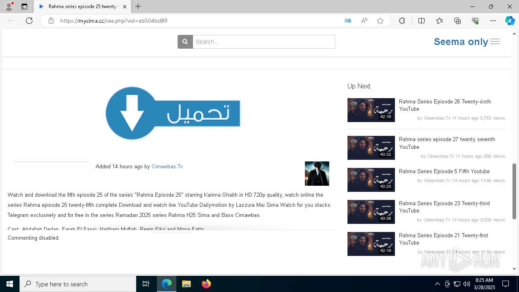This screenshot has width=519, height=292.
Task: Click the Episode 23 thumbnail with 43:36 duration
Action: [371, 212]
